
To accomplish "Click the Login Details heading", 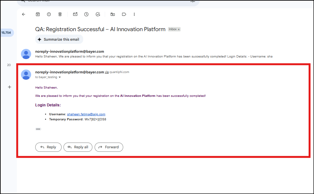I will pyautogui.click(x=48, y=105).
